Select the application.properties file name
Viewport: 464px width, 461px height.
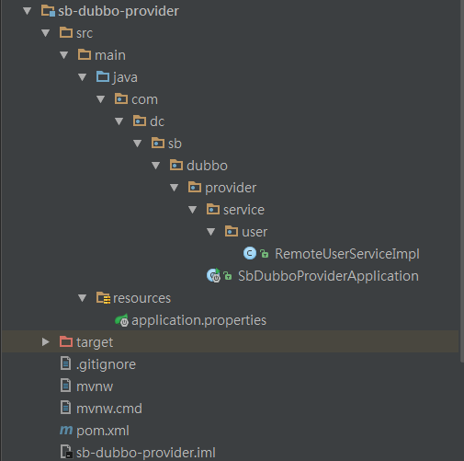(x=199, y=320)
